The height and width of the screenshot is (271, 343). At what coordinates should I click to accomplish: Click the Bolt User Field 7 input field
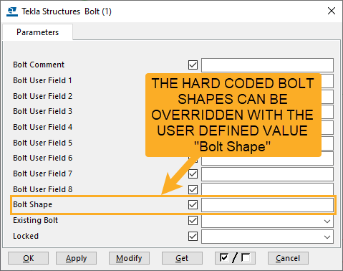[x=267, y=174]
